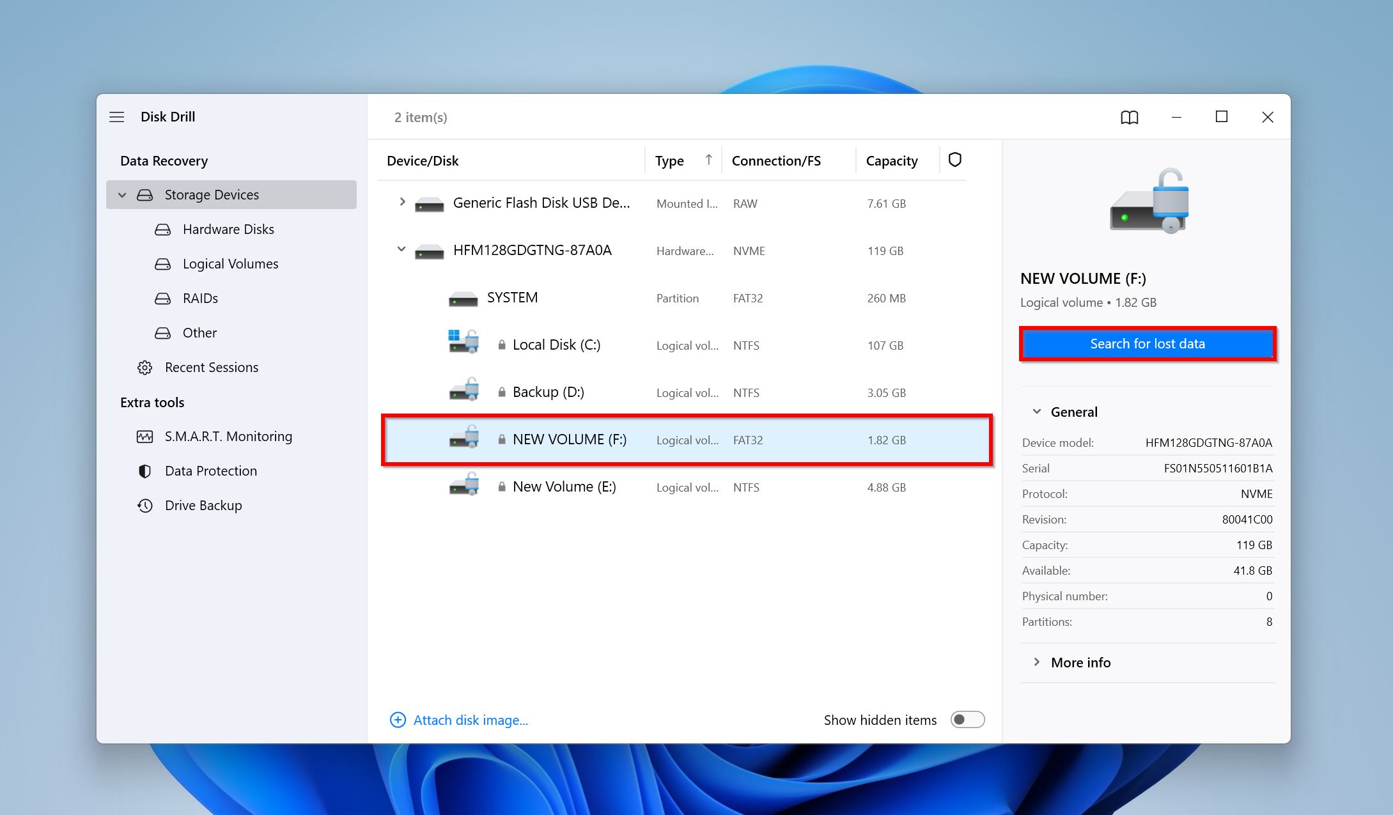Select the Local Disk (C:) volume name
This screenshot has height=815, width=1393.
pyautogui.click(x=556, y=345)
